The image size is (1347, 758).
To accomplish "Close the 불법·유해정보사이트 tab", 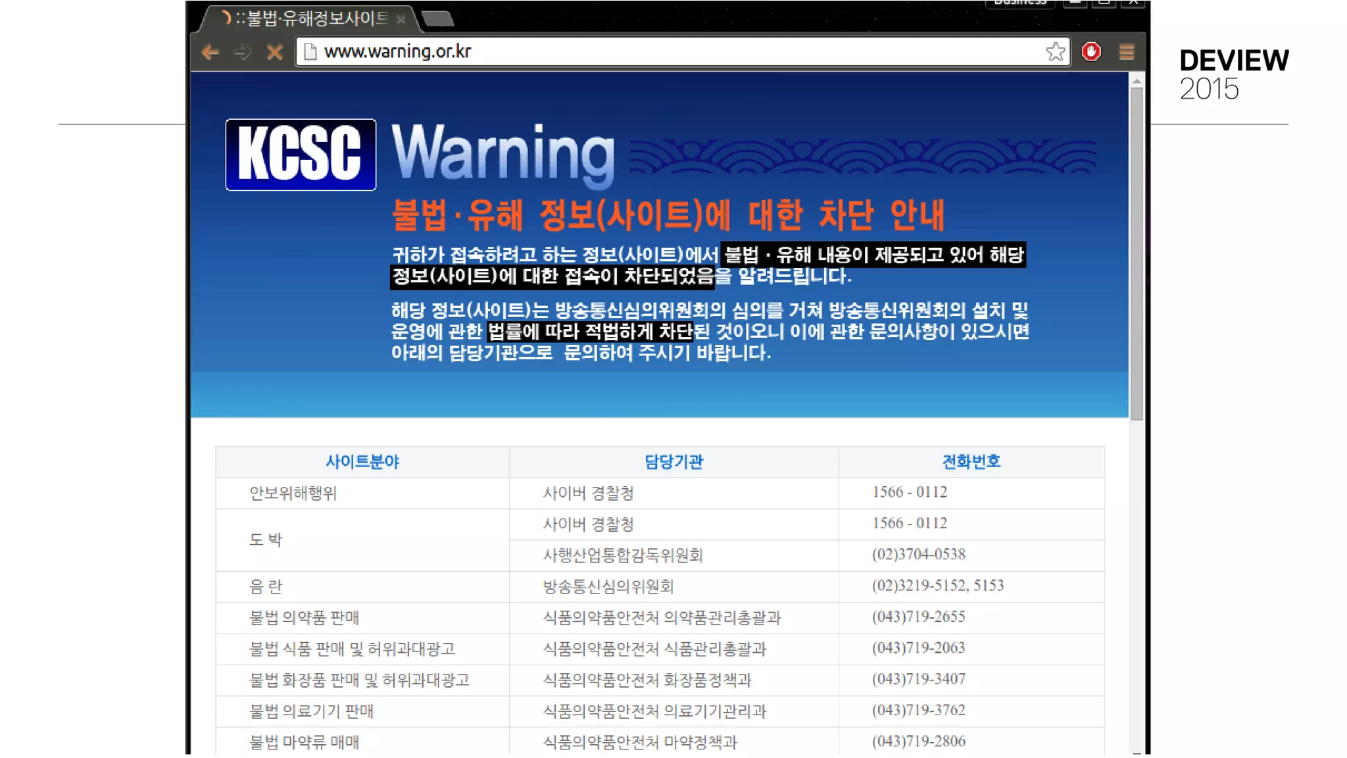I will click(401, 20).
